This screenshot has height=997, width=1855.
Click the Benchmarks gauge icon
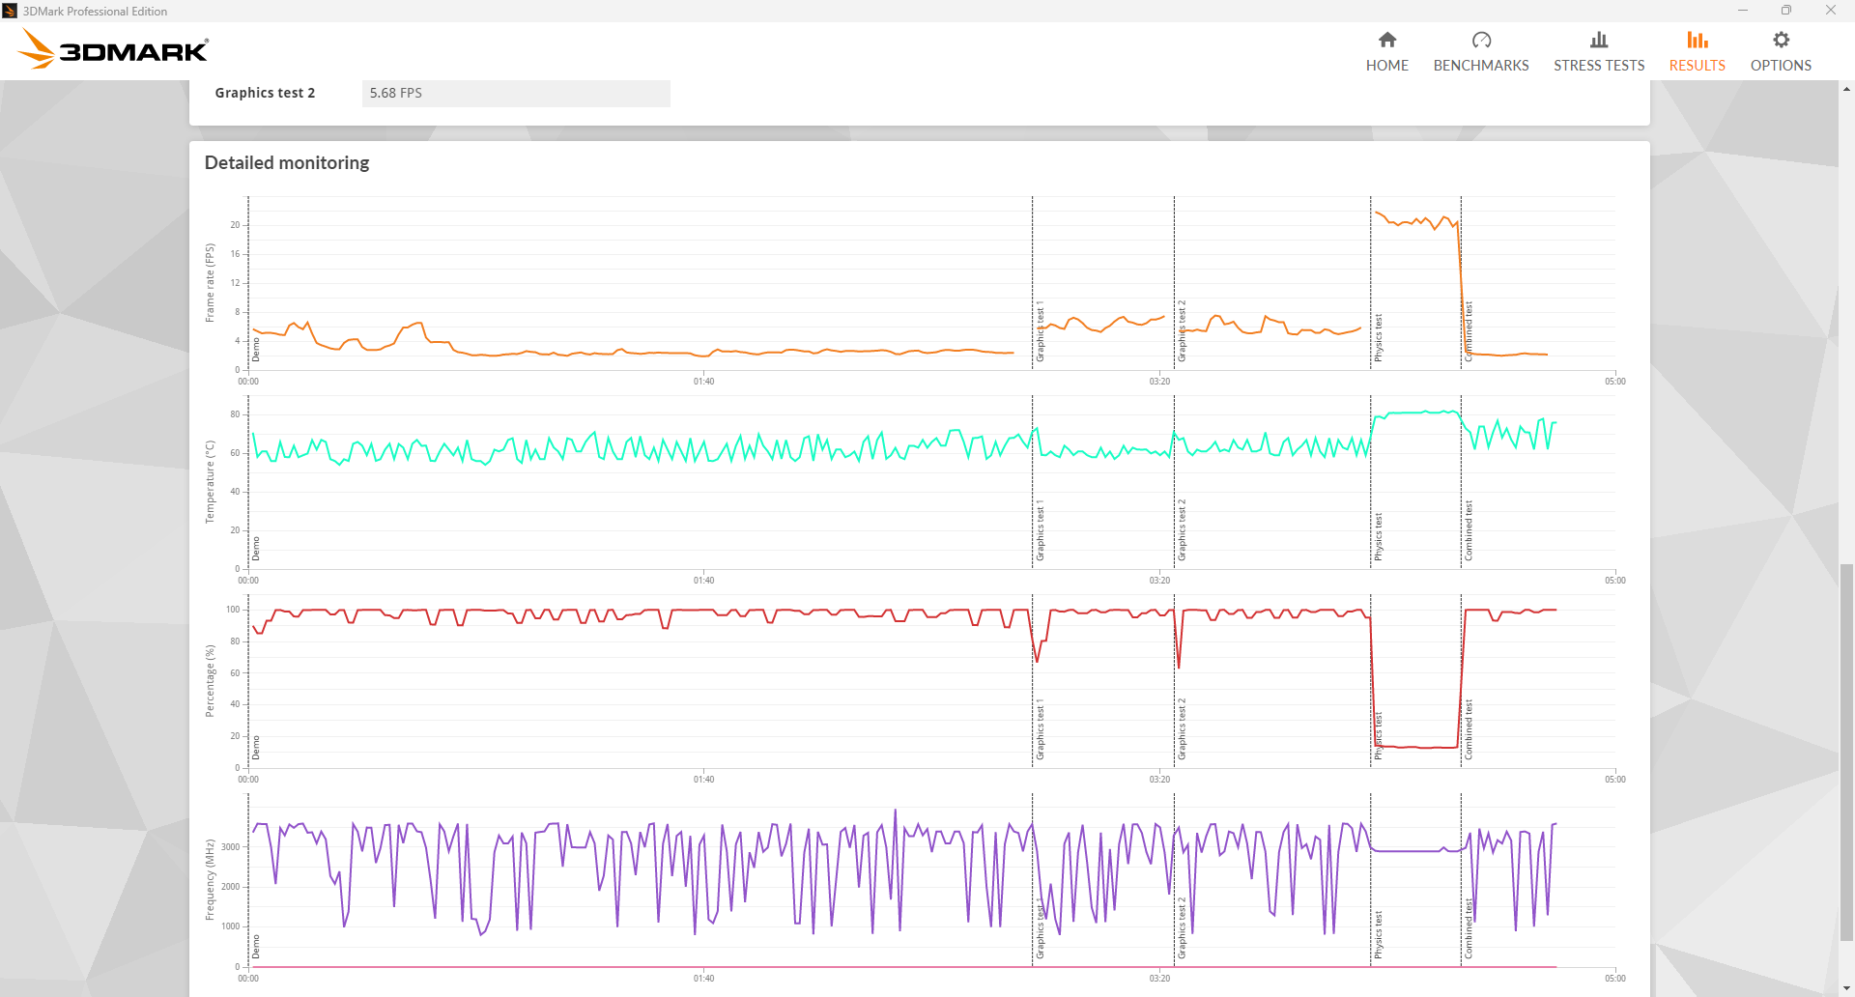point(1481,40)
